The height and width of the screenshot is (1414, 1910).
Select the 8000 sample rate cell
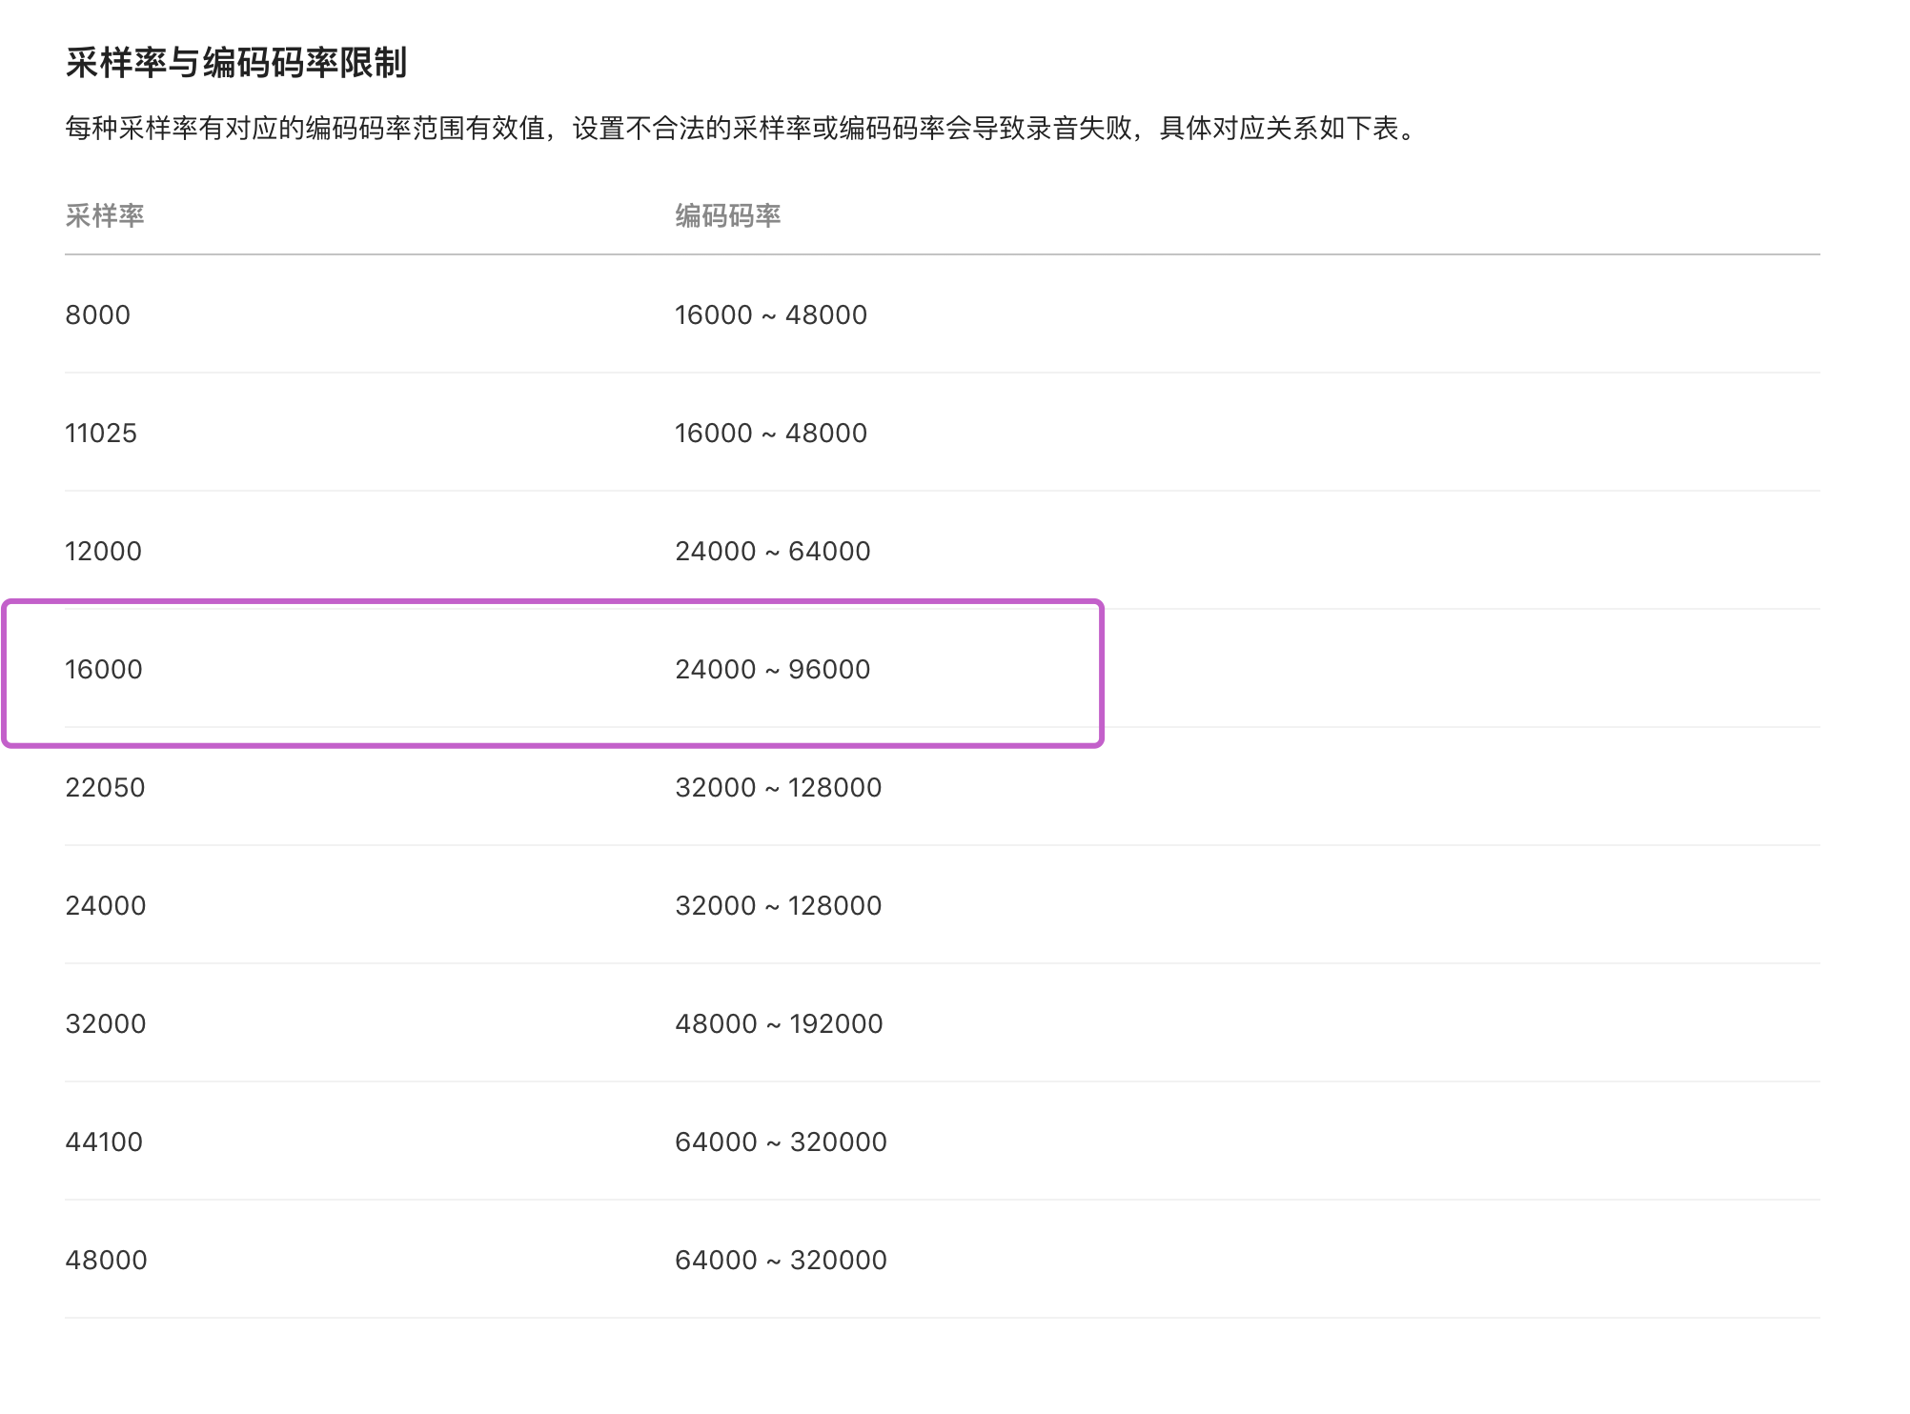click(x=97, y=315)
